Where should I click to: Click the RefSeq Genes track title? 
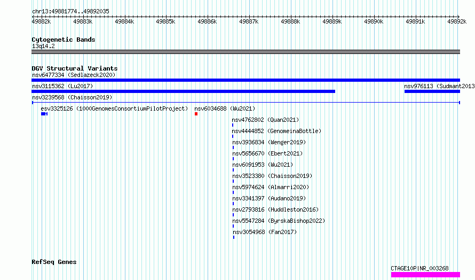point(54,262)
